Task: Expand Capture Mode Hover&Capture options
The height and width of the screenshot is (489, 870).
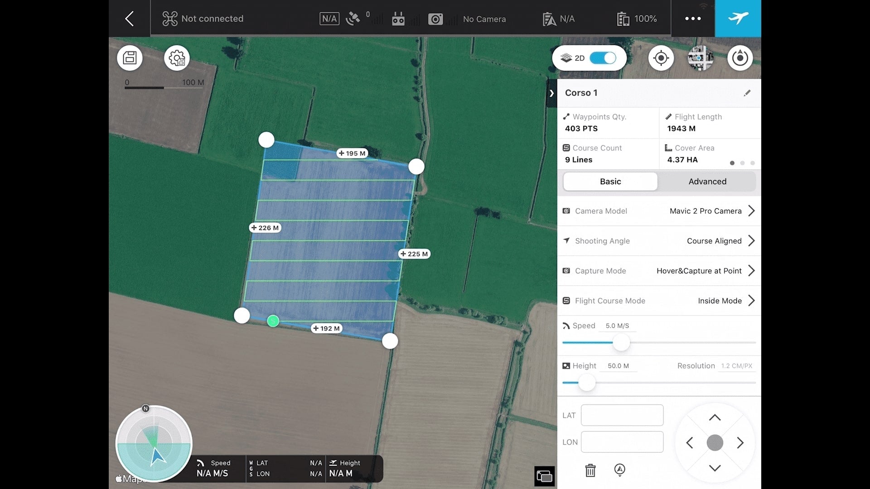Action: (x=751, y=271)
